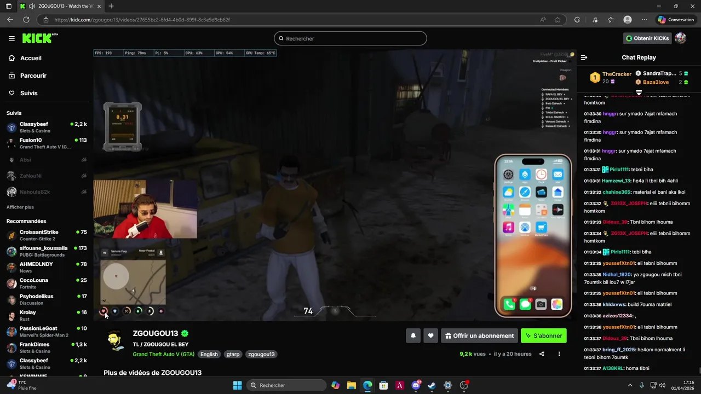This screenshot has height=394, width=701.
Task: Click chat username chahine365
Action: pyautogui.click(x=617, y=192)
